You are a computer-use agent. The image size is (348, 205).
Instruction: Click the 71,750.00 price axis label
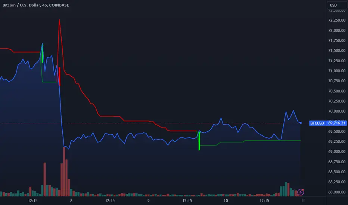(x=337, y=40)
